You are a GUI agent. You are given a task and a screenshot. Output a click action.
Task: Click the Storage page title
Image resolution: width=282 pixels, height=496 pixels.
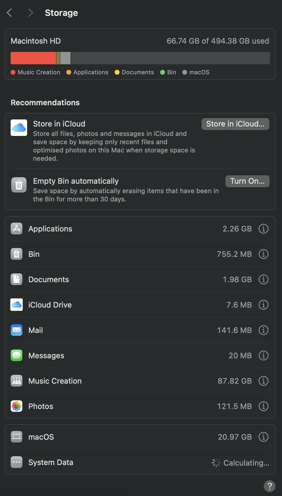point(61,13)
